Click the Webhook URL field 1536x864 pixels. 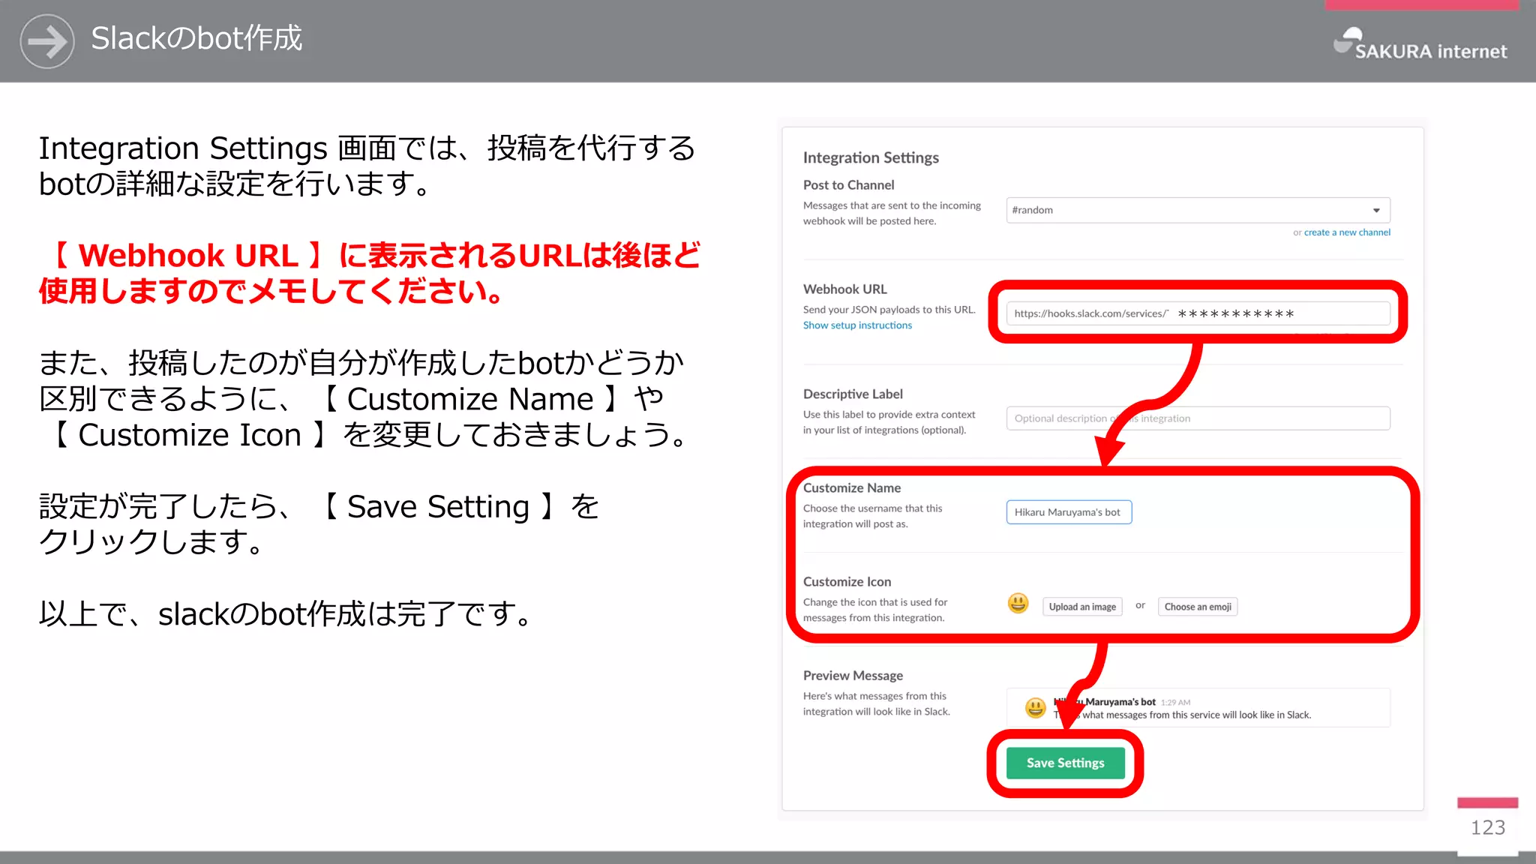(1198, 313)
